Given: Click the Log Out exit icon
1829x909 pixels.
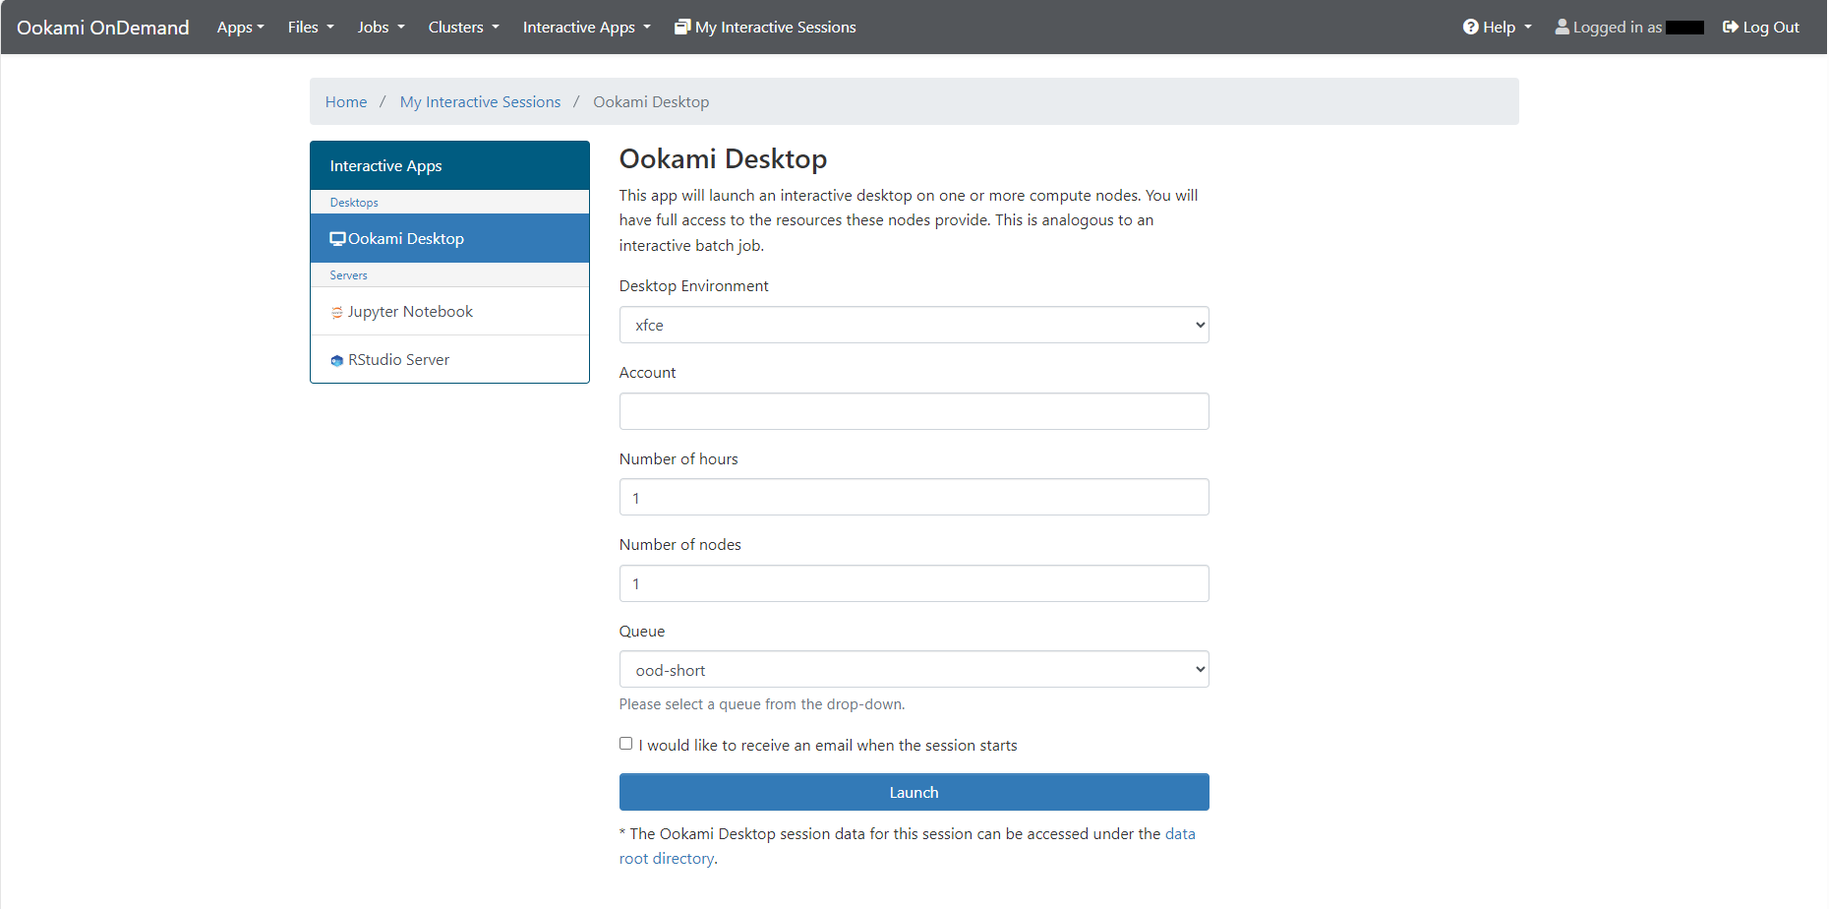Looking at the screenshot, I should (1729, 27).
